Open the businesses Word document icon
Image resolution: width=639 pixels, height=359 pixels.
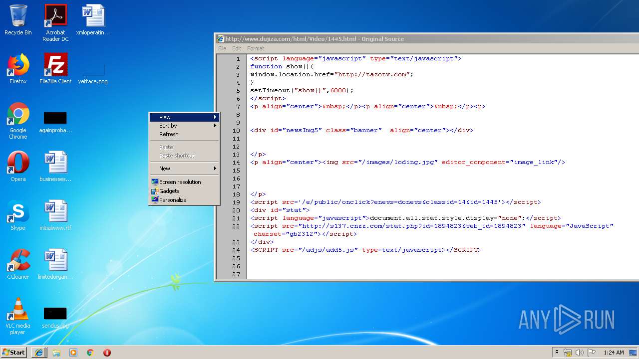tap(55, 167)
